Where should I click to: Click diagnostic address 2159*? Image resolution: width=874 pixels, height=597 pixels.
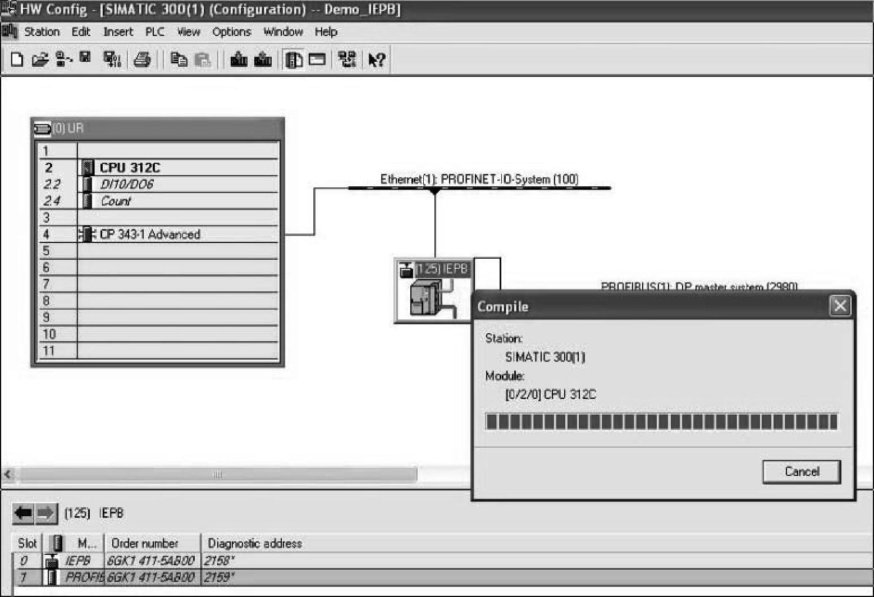pyautogui.click(x=219, y=577)
